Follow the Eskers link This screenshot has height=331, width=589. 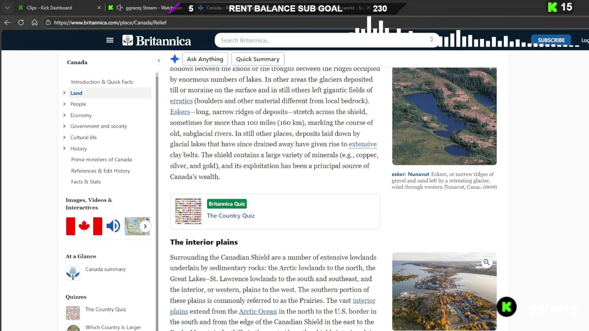[x=180, y=112]
